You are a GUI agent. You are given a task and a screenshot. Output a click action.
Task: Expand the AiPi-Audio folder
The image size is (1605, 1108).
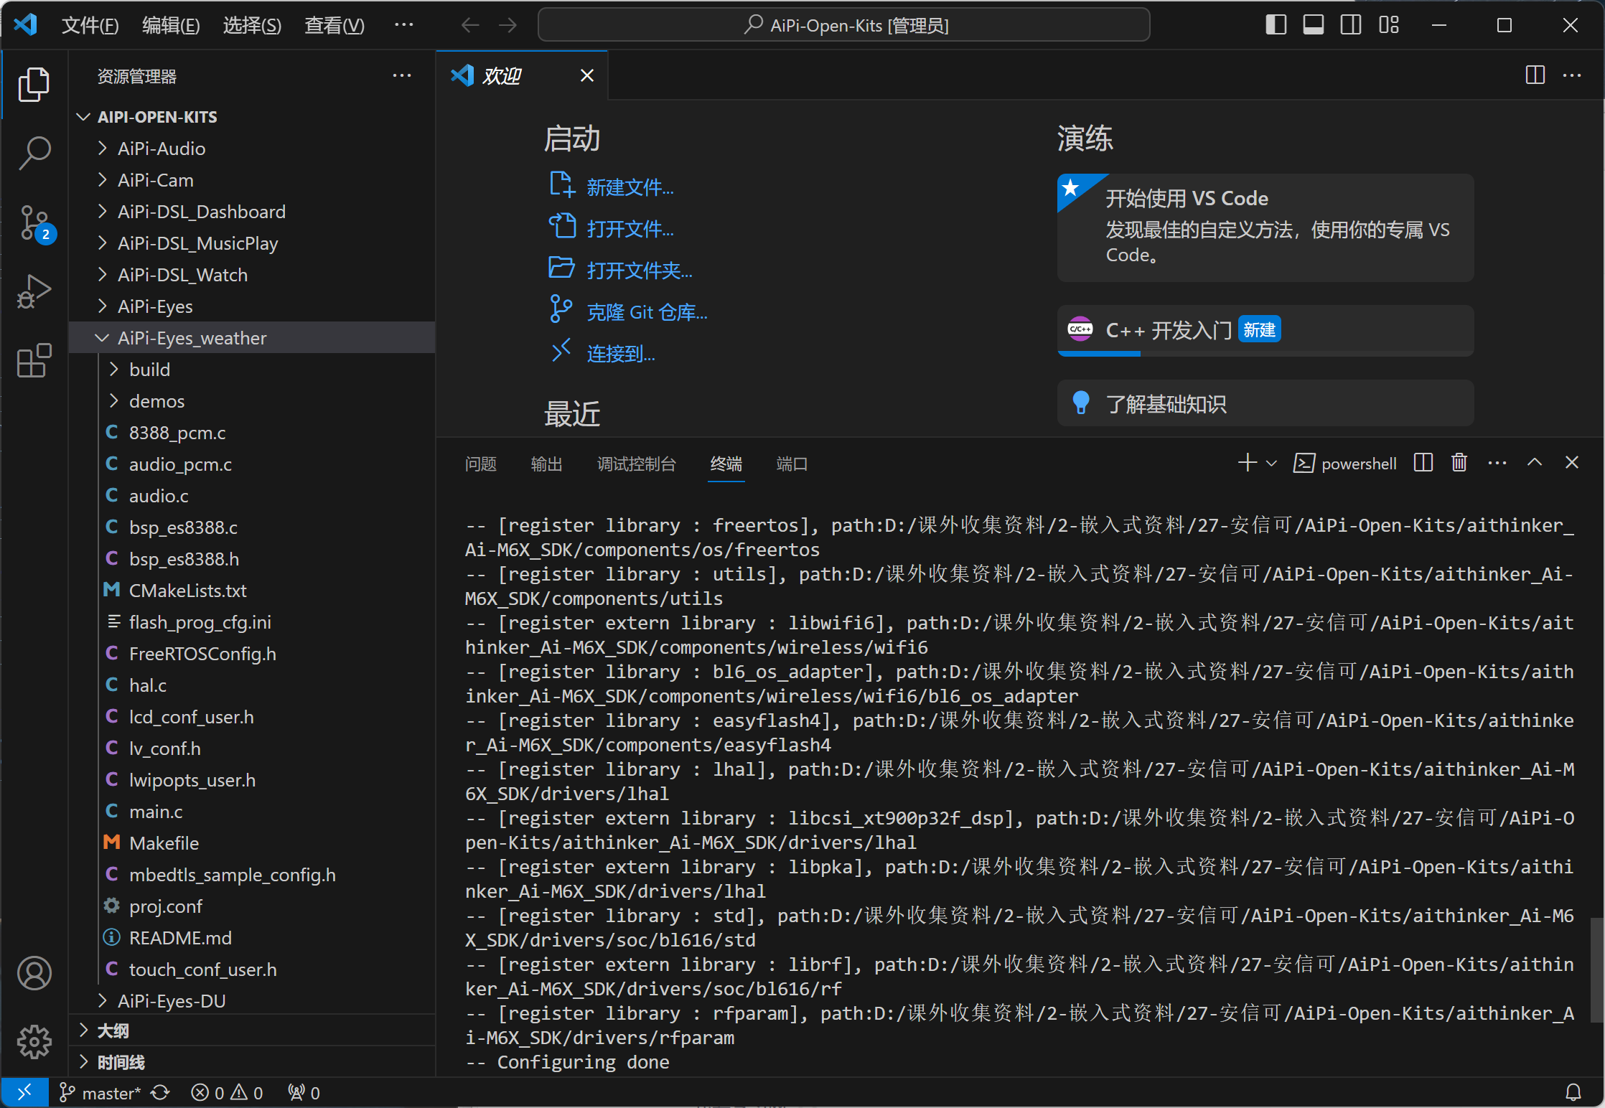(x=253, y=148)
